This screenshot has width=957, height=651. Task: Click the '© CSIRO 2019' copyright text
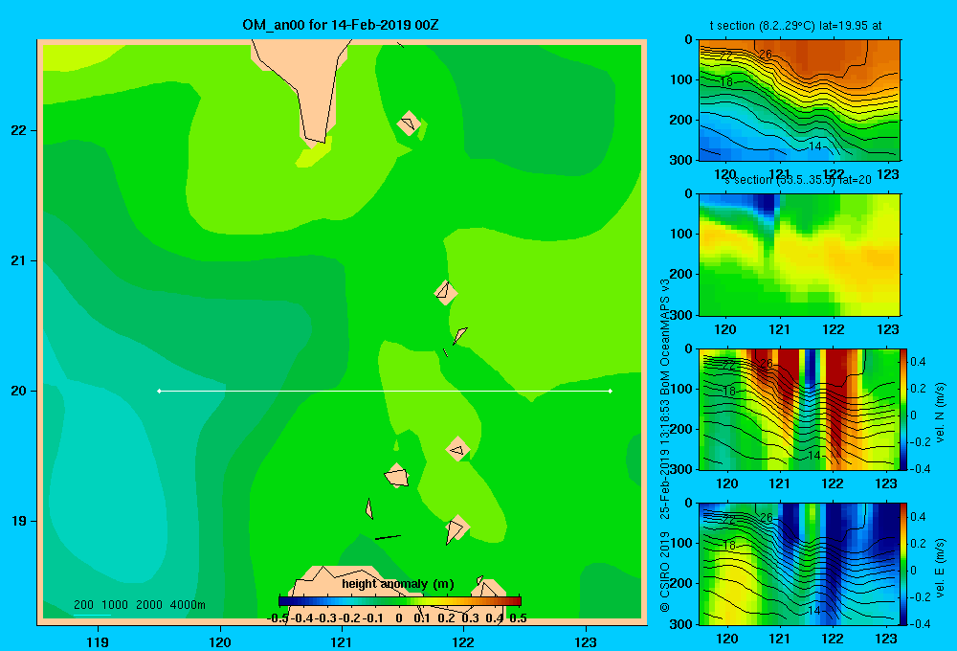pos(665,571)
